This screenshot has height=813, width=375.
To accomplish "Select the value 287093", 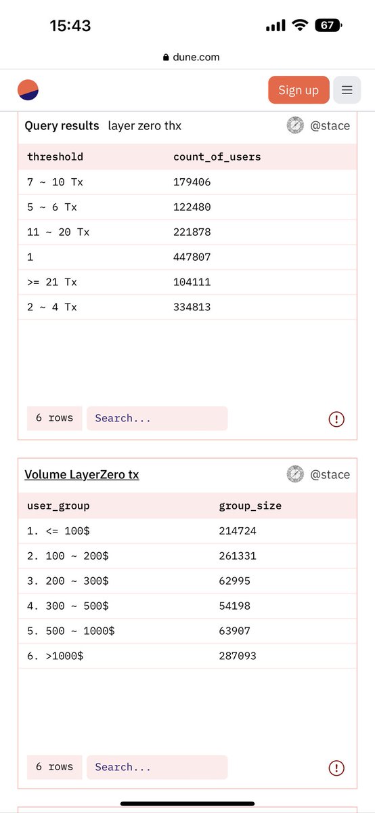I will click(x=238, y=656).
